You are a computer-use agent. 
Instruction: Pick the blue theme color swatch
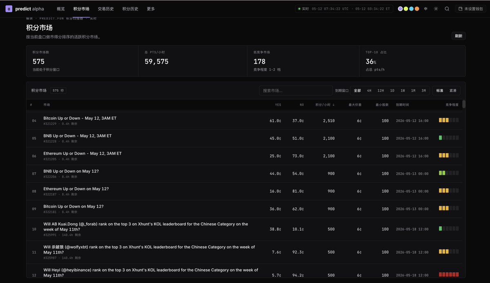(411, 9)
